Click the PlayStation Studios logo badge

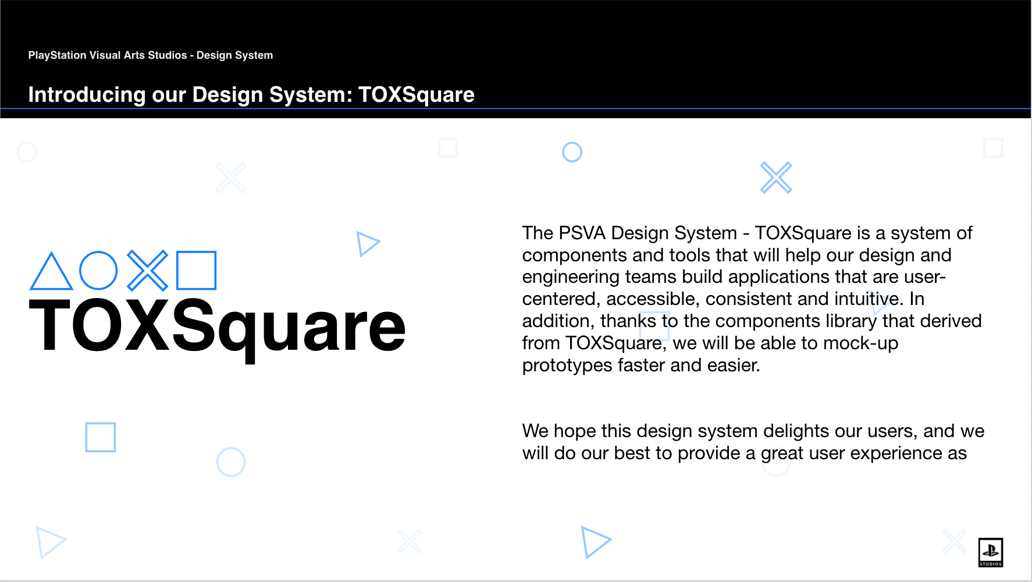(991, 552)
